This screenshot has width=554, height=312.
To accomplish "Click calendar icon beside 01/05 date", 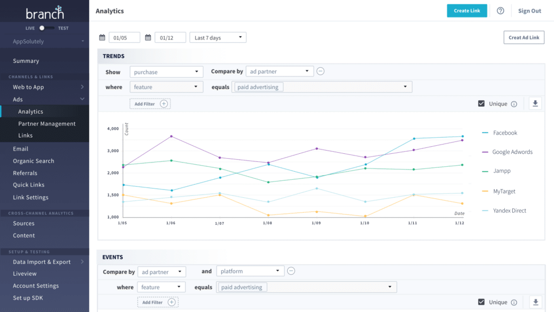I will coord(102,37).
